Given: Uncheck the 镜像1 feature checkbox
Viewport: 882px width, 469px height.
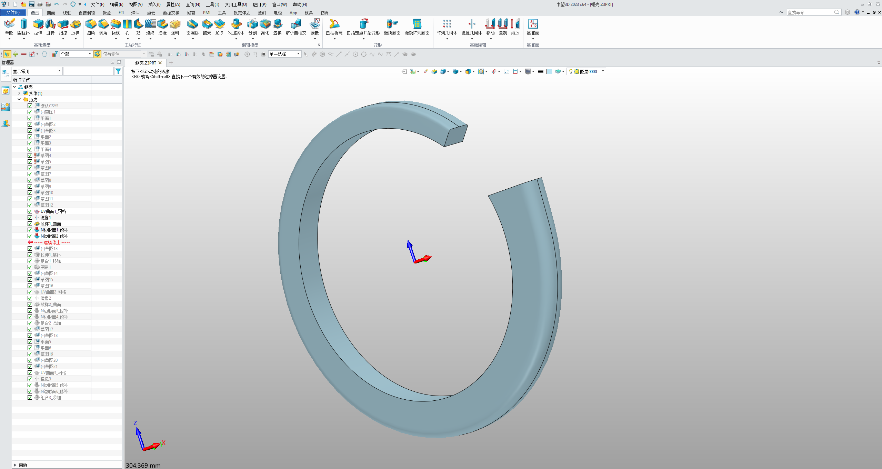Looking at the screenshot, I should [30, 218].
